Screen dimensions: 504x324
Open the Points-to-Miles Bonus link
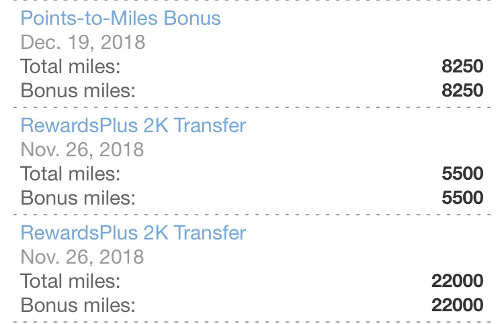[x=120, y=18]
